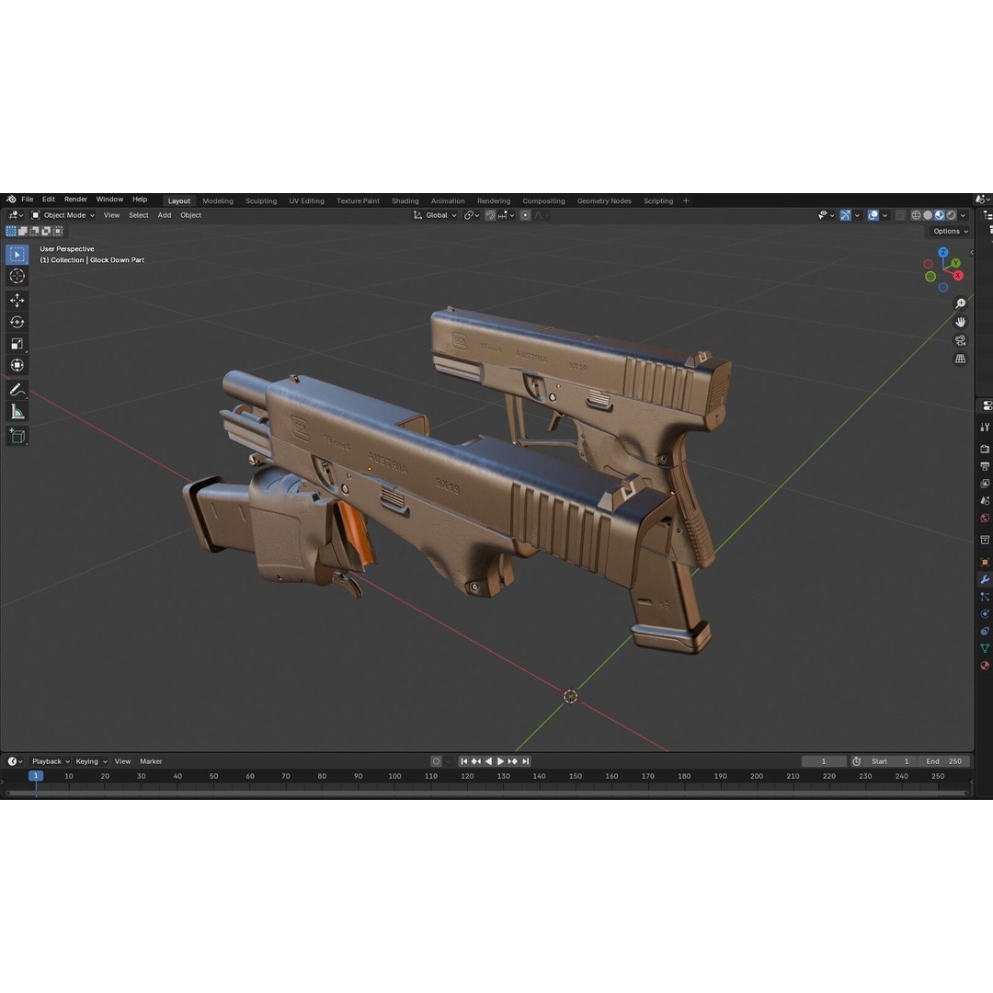Set selection mode to extend selection
This screenshot has width=993, height=993.
(x=23, y=231)
